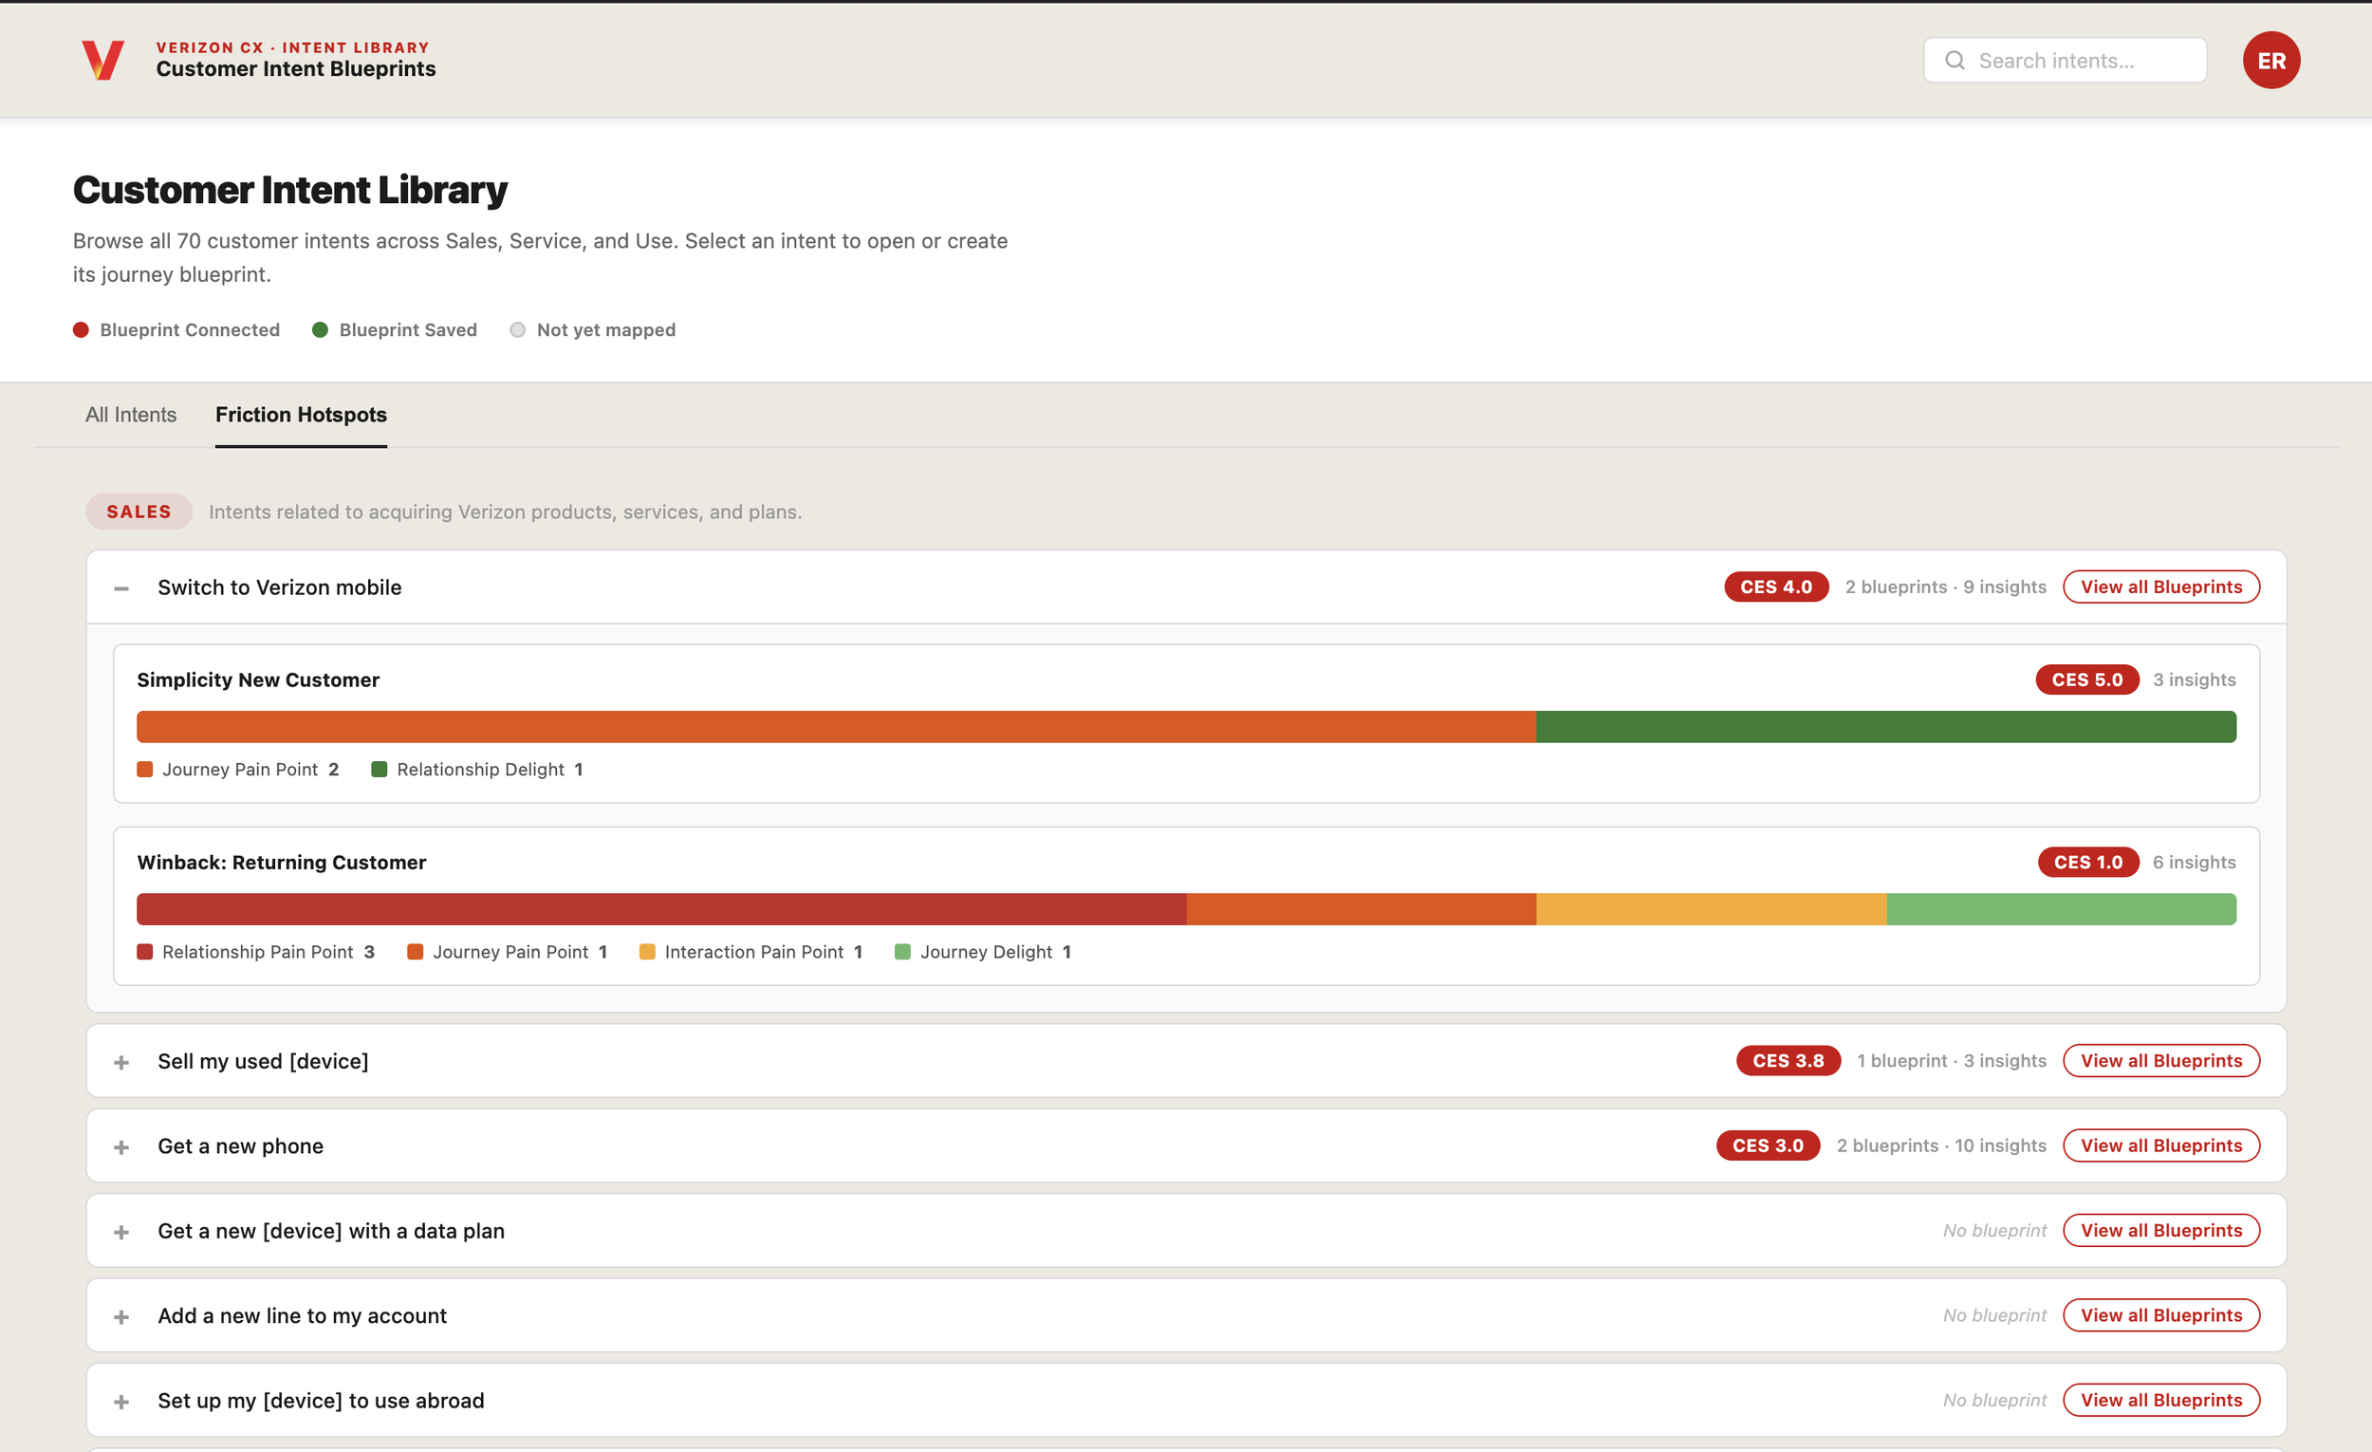2372x1452 pixels.
Task: Click the CES 4.0 badge
Action: tap(1775, 587)
